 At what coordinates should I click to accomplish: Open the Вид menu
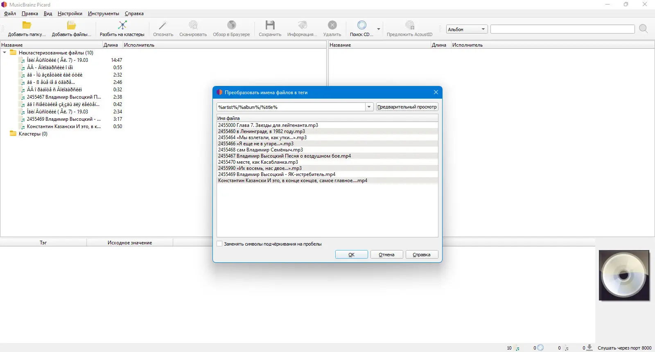point(48,14)
